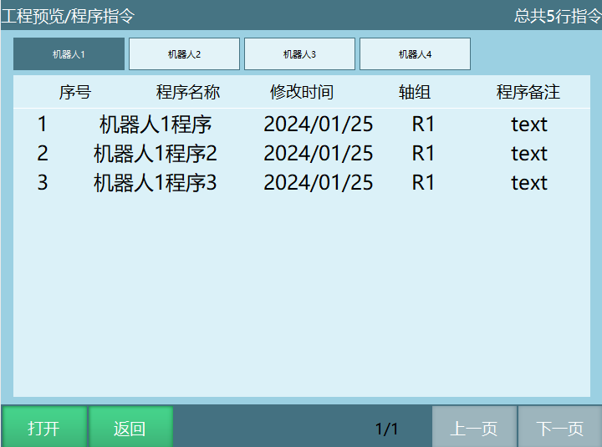
Task: Select the 机器人4 tab
Action: click(415, 54)
